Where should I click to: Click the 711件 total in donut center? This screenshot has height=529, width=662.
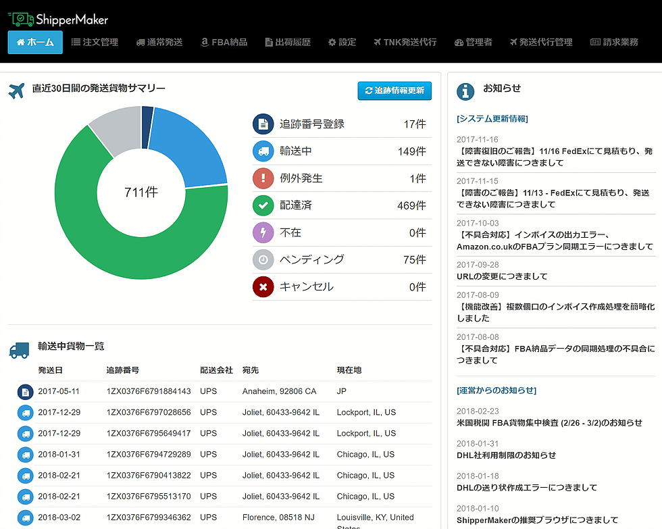click(x=141, y=193)
